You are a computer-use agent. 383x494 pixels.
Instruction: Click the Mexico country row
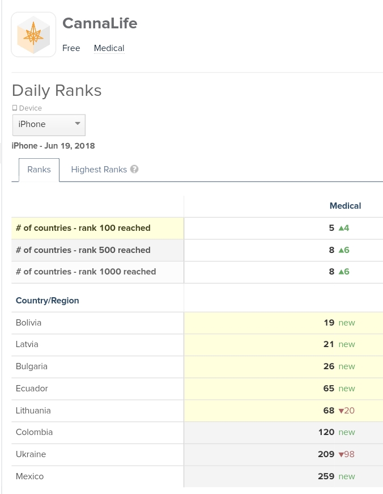click(30, 476)
